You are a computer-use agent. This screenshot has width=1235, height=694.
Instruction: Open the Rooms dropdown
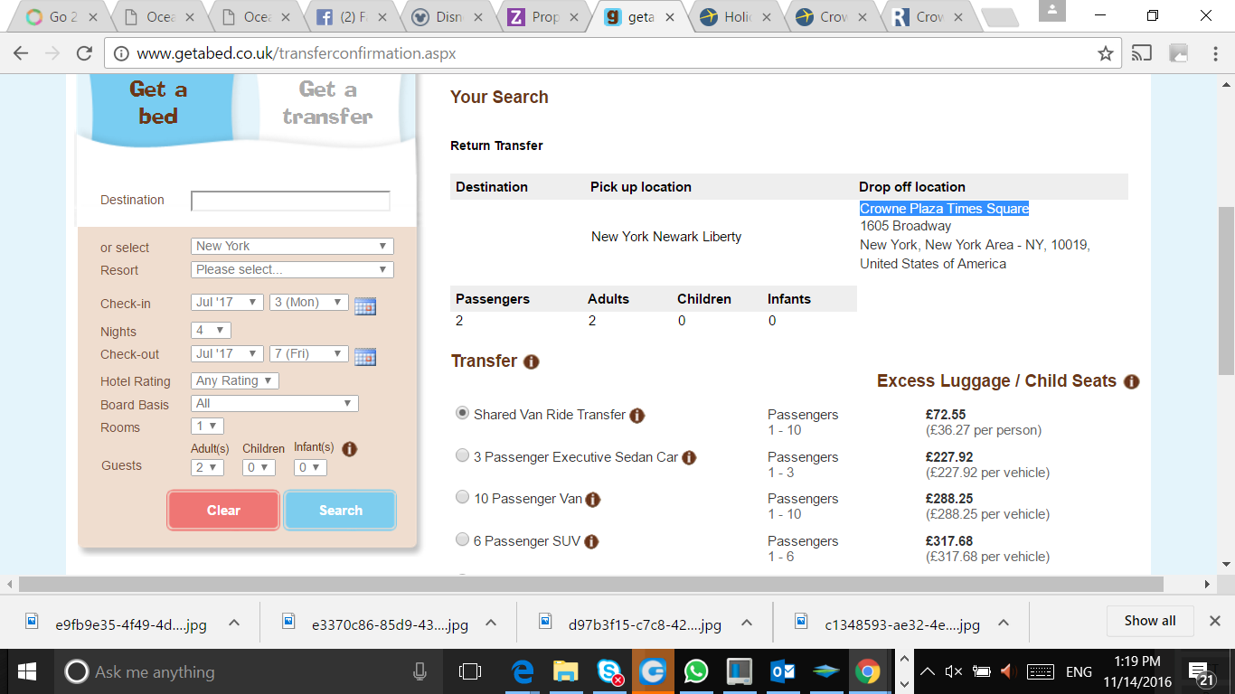(x=208, y=427)
